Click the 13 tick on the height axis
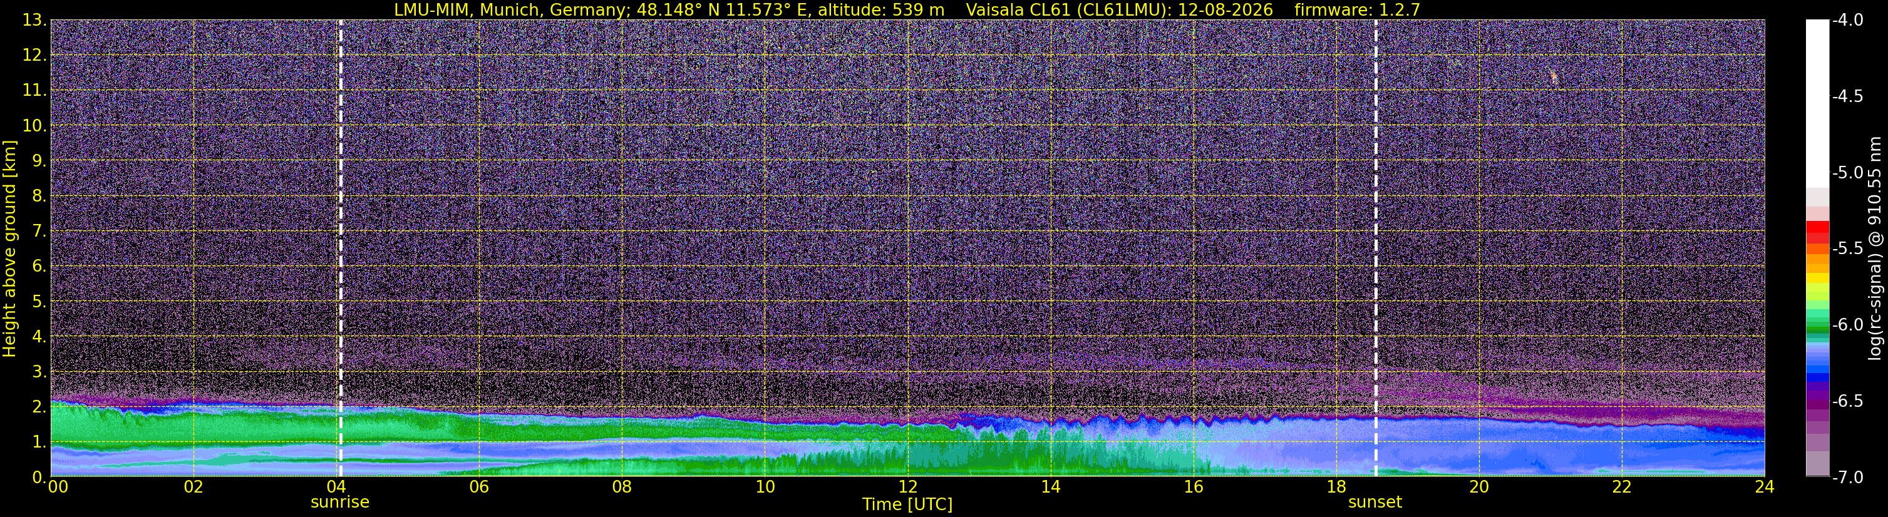This screenshot has width=1888, height=517. (x=33, y=20)
